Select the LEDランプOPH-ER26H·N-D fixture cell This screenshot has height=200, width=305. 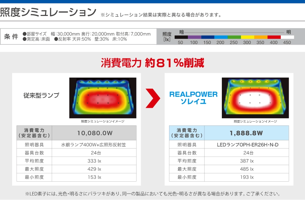(246, 145)
